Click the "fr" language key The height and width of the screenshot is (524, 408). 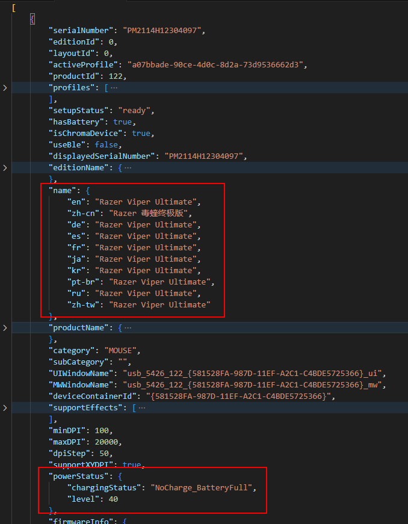(76, 248)
